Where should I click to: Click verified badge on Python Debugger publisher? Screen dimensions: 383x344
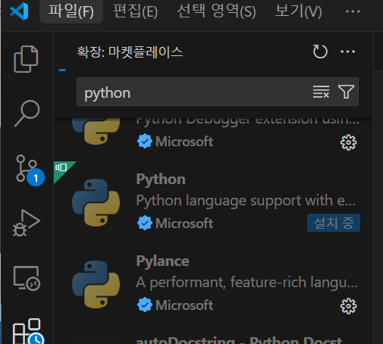tap(145, 141)
